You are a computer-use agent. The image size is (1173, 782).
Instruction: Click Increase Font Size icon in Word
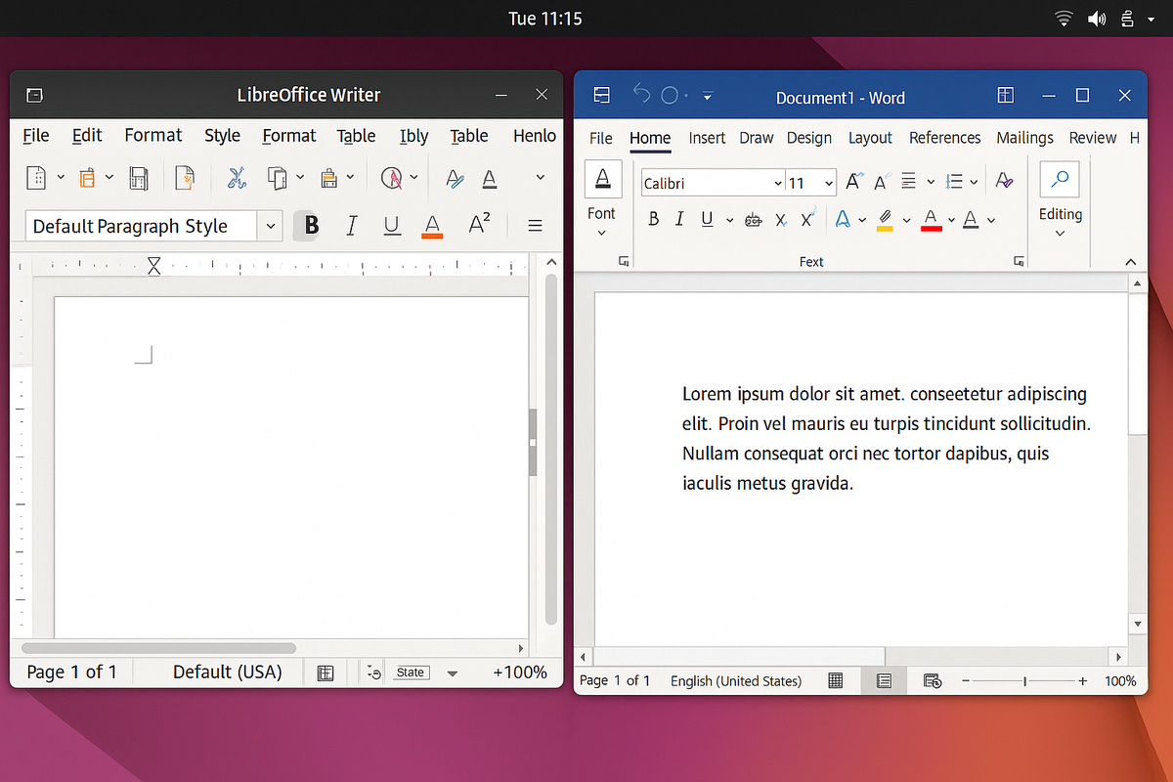[853, 182]
